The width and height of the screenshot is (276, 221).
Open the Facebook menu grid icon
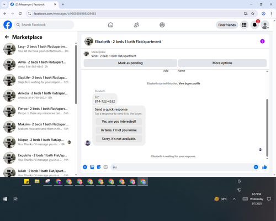[244, 25]
